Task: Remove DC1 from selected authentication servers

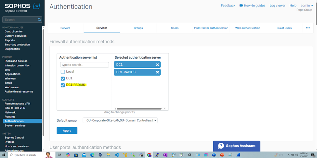Action: click(157, 65)
